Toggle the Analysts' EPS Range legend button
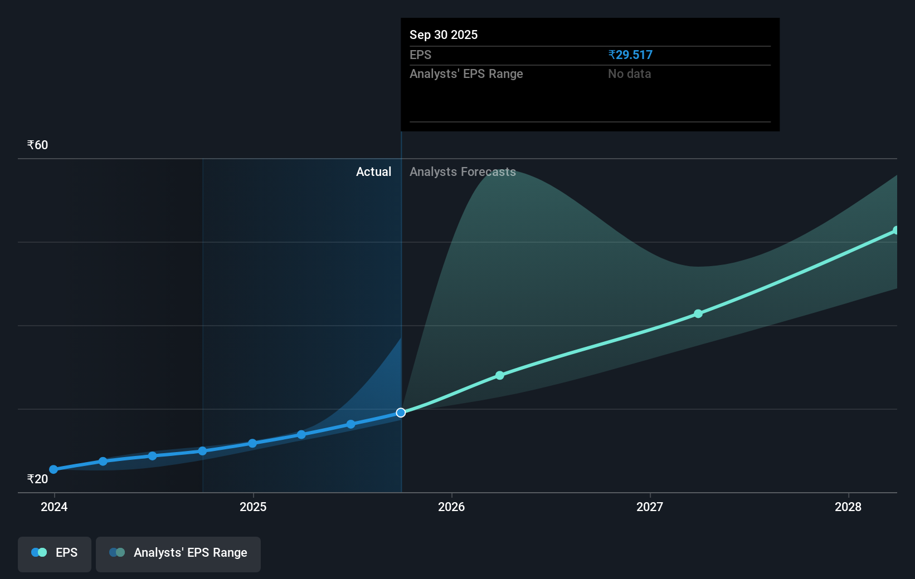Screen dimensions: 915x579 tap(178, 554)
